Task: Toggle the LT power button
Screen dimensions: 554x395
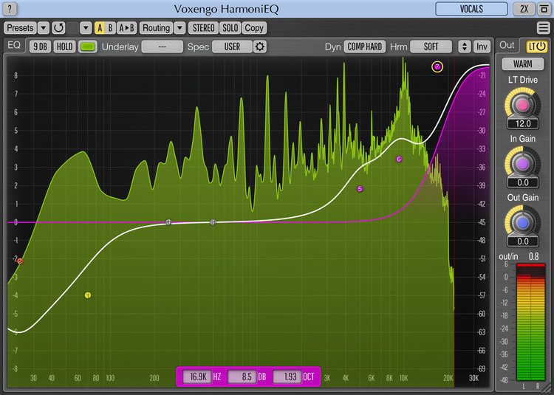Action: pos(537,47)
